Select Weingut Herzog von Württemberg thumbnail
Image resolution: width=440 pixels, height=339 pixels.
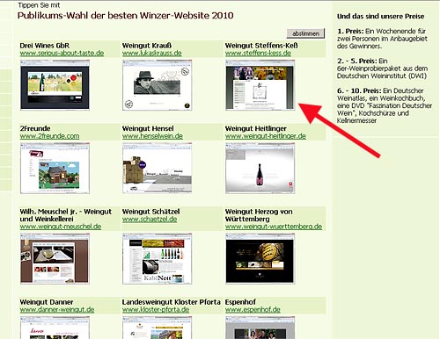coord(260,259)
